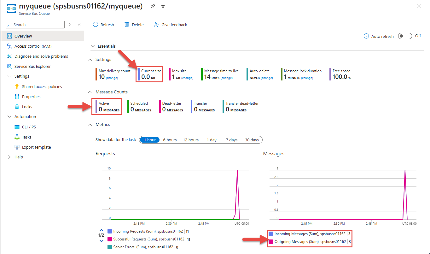Viewport: 430px width, 254px height.
Task: Click in the sidebar Search field
Action: 38,25
